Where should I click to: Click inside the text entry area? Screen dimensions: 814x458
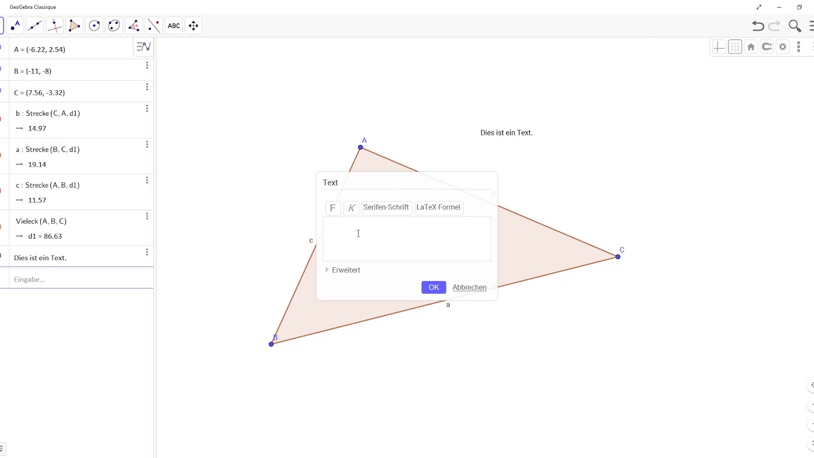coord(407,239)
